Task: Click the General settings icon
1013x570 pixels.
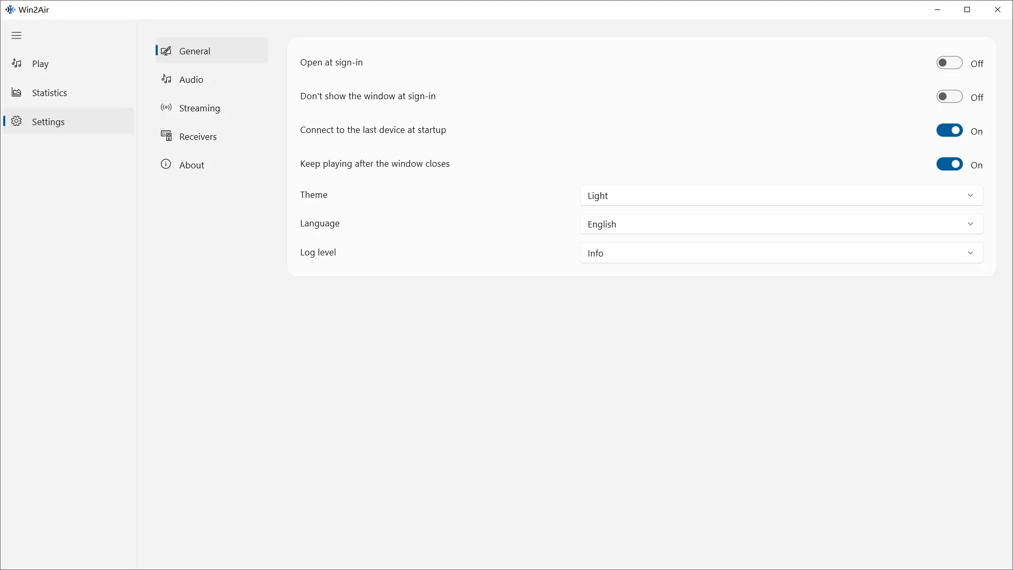Action: click(x=166, y=51)
